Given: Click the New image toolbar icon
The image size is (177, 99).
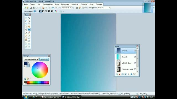Looking at the screenshot, I should [x=25, y=8].
